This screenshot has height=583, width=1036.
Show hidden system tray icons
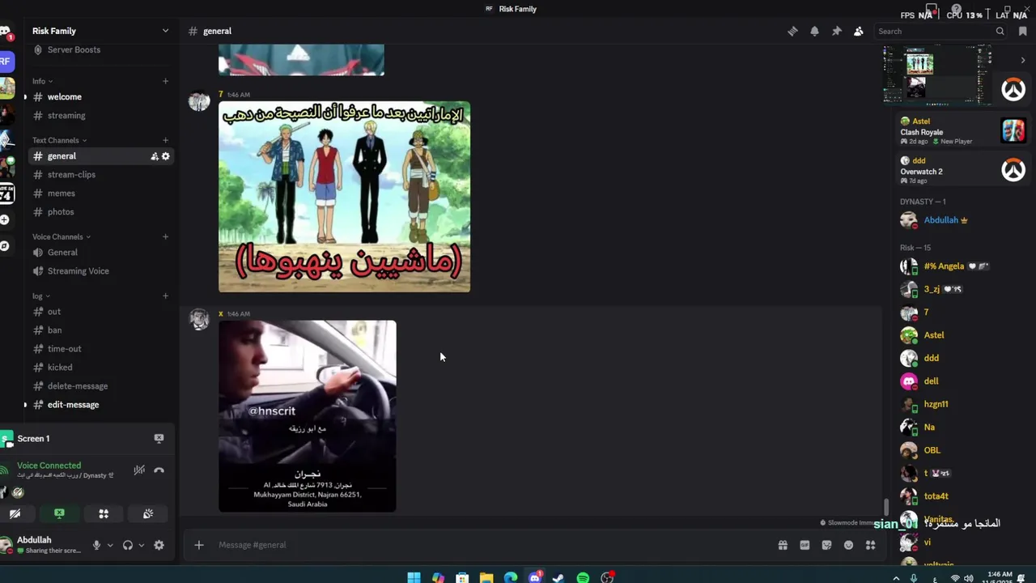[x=896, y=577]
